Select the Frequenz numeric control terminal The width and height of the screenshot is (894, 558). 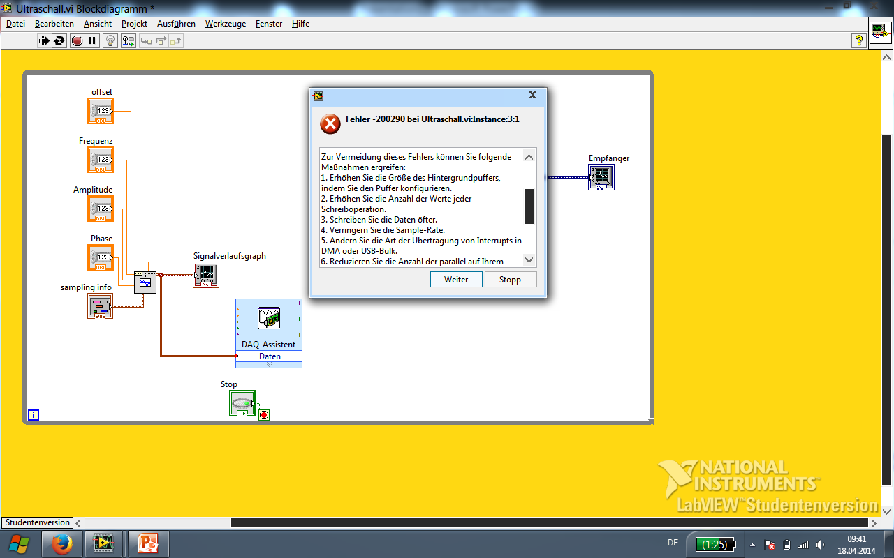pos(101,160)
